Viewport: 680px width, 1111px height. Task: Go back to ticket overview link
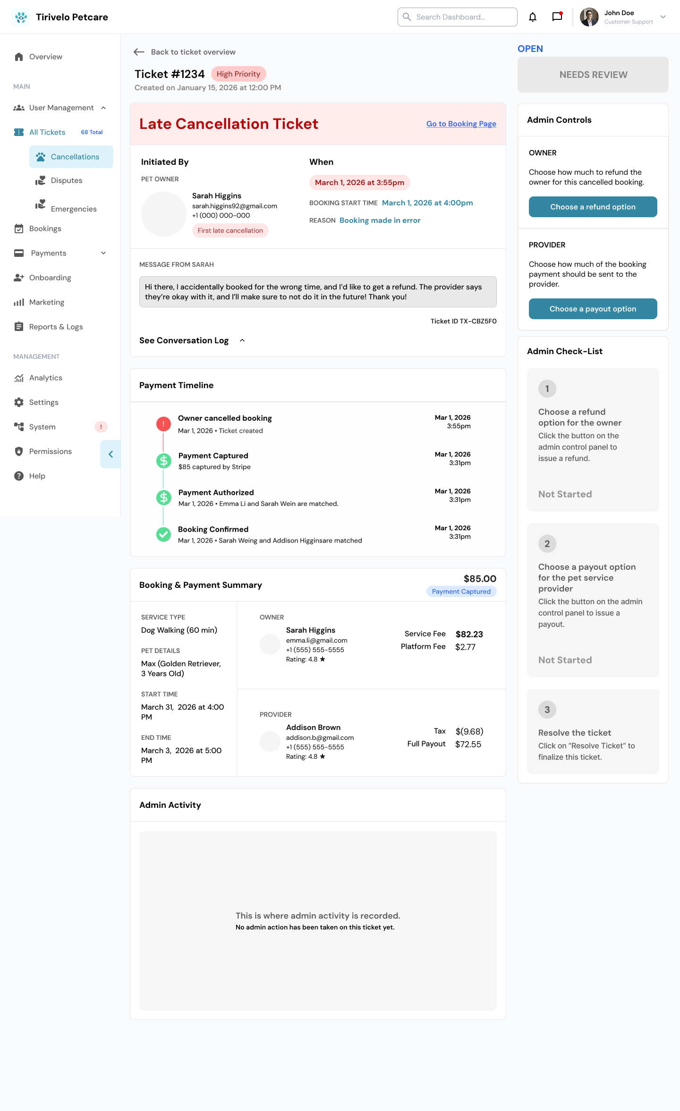193,52
